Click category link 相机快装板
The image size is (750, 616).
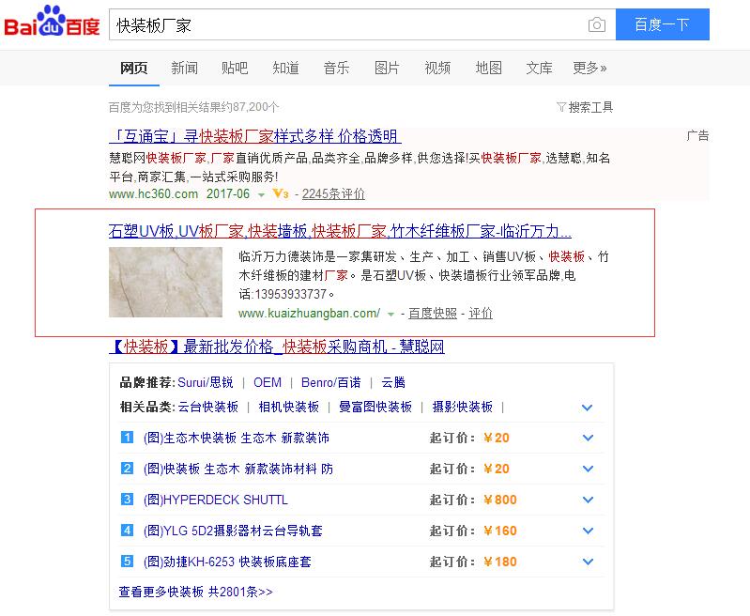pos(289,407)
